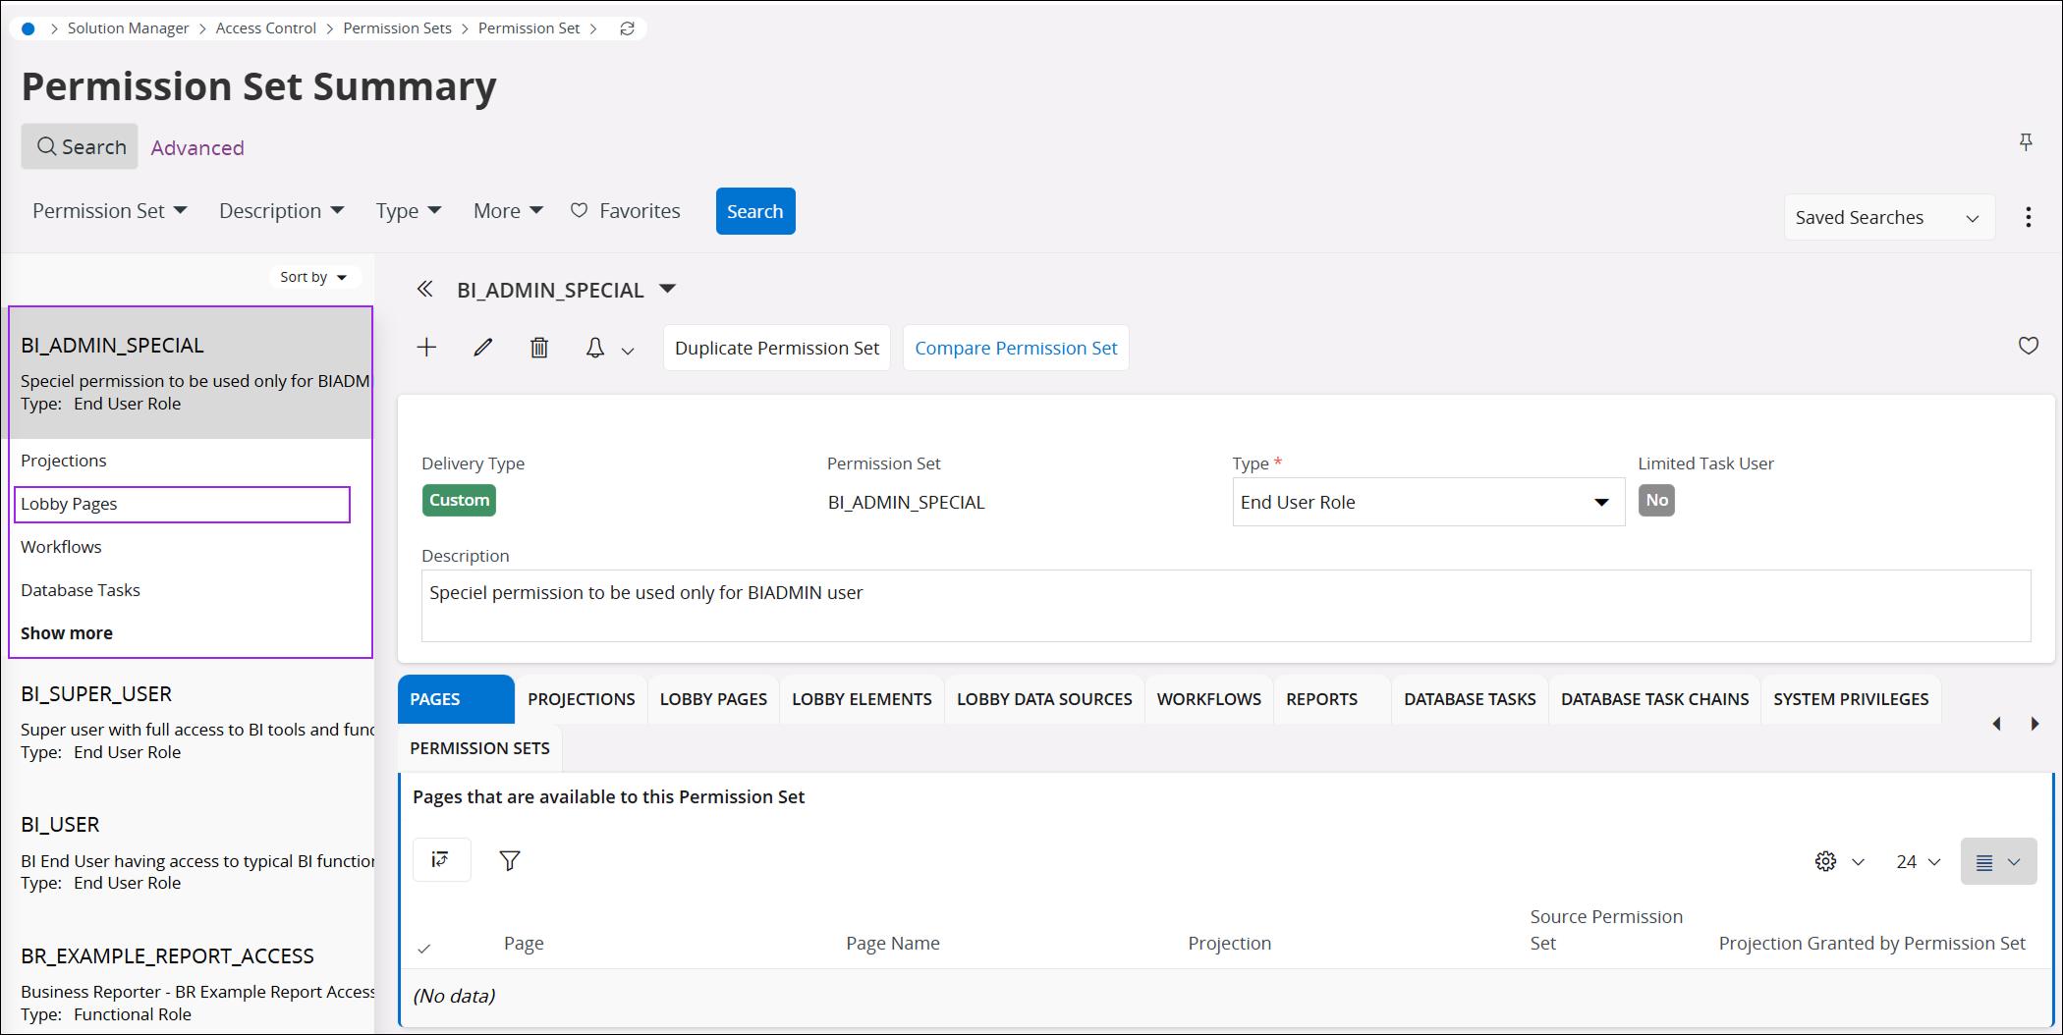Open Advanced search link
Image resolution: width=2063 pixels, height=1035 pixels.
point(197,147)
